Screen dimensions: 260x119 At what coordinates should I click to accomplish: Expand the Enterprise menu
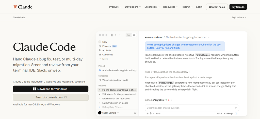click(152, 7)
